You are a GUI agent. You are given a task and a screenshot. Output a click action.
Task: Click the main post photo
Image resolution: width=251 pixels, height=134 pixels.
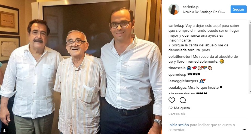click(81, 67)
